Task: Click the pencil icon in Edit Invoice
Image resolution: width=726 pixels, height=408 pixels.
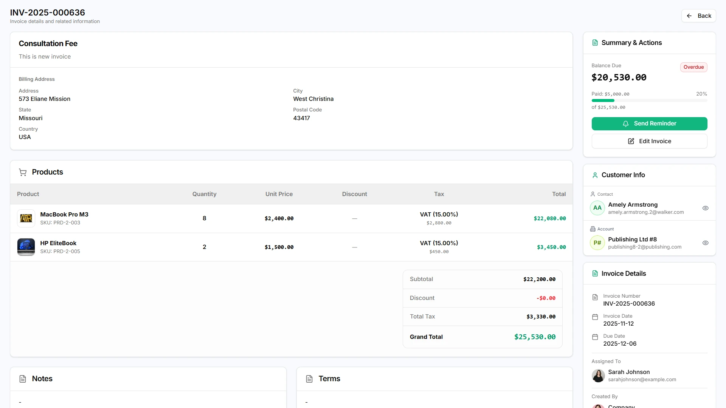Action: point(631,141)
